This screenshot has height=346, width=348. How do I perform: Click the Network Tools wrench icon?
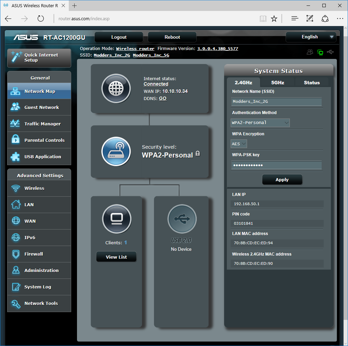(16, 304)
